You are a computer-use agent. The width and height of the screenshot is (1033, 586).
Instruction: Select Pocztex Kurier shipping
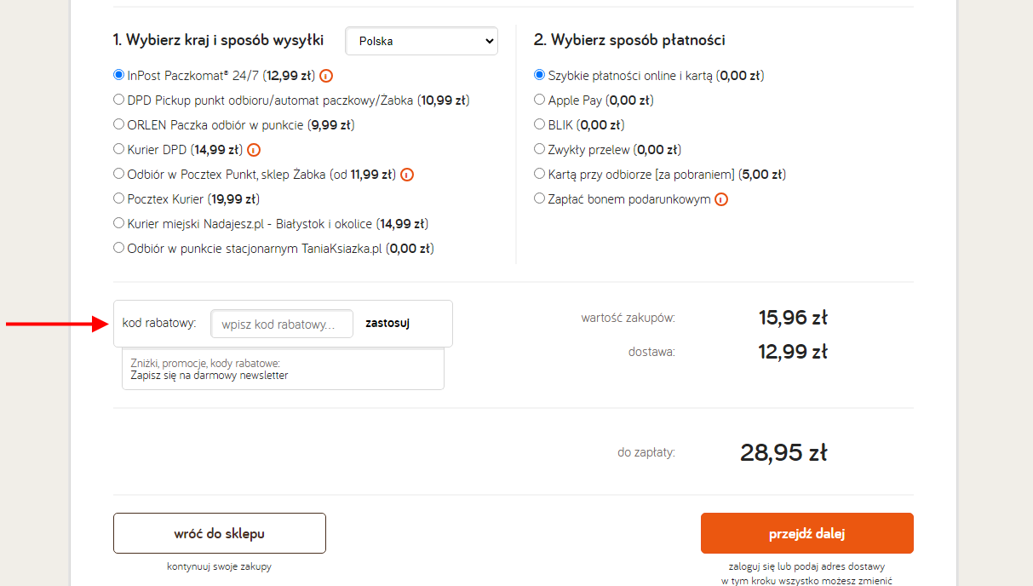[119, 198]
